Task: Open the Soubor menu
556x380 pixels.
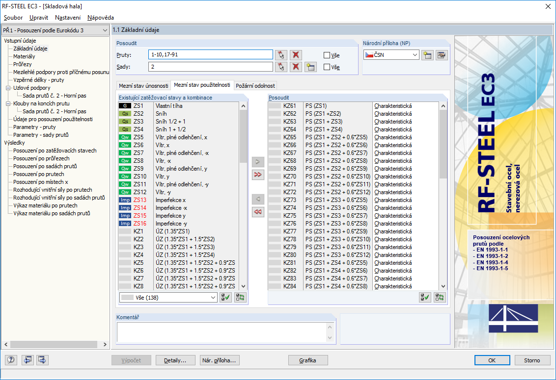Action: tap(13, 18)
